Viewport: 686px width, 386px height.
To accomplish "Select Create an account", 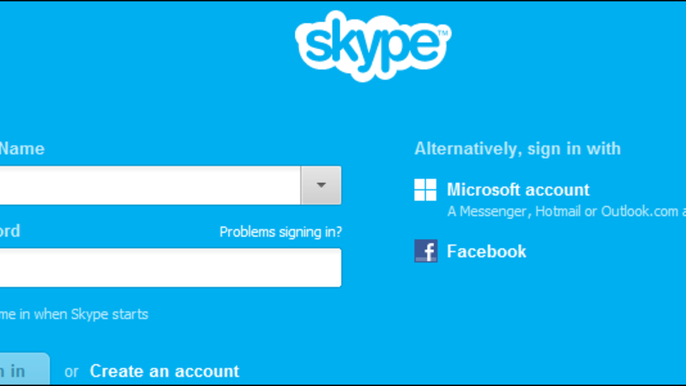I will pos(165,371).
